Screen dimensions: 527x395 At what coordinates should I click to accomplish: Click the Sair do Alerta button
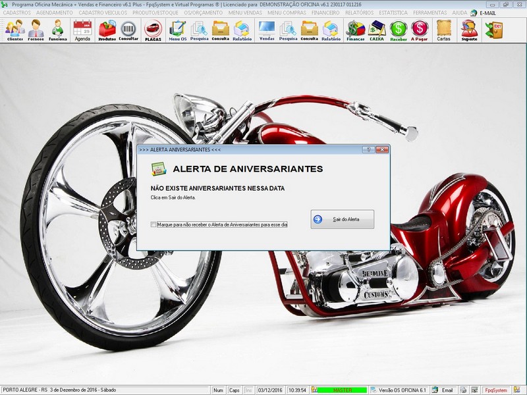pos(342,219)
